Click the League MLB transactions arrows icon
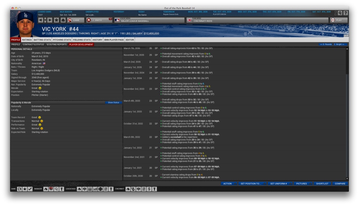This screenshot has width=359, height=206. click(106, 189)
